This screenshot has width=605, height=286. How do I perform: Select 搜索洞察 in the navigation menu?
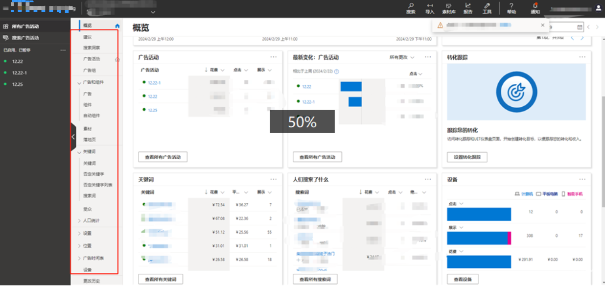click(92, 48)
